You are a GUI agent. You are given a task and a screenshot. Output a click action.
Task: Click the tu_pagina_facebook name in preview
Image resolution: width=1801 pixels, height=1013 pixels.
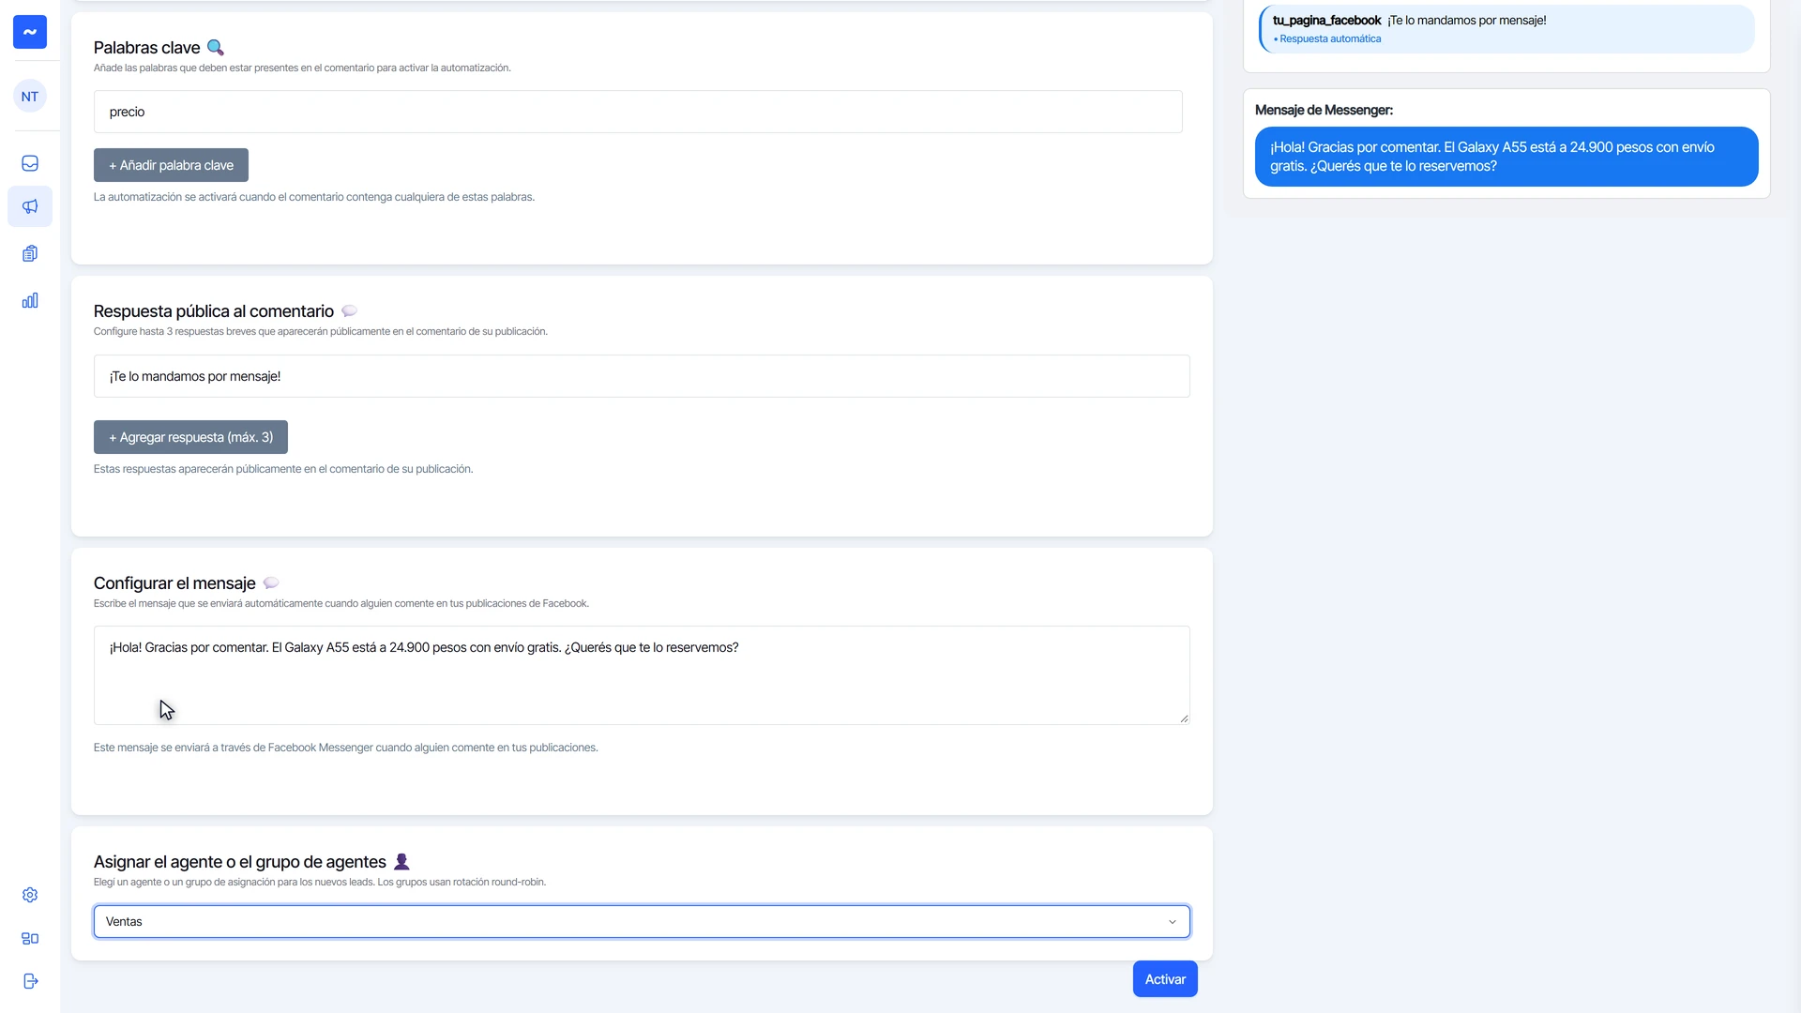(1326, 21)
